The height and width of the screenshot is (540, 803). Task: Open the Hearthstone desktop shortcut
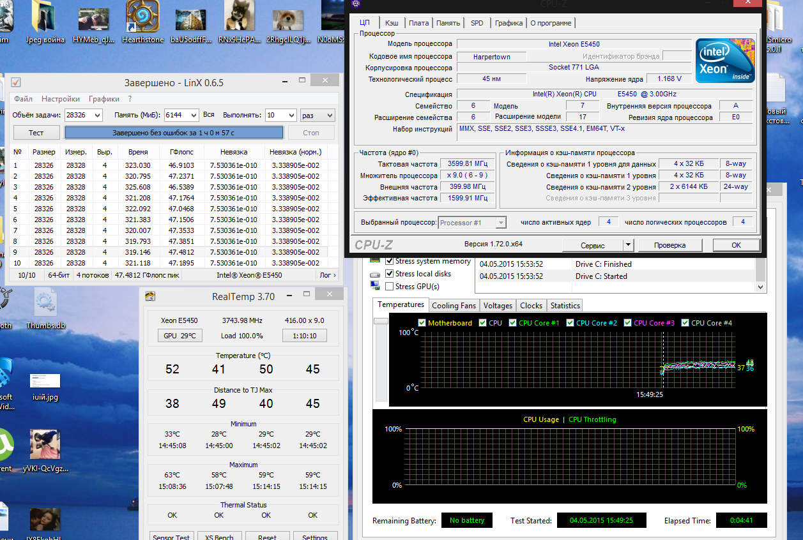(x=142, y=17)
